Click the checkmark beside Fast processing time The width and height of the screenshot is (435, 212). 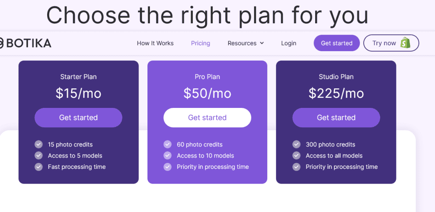pyautogui.click(x=39, y=167)
